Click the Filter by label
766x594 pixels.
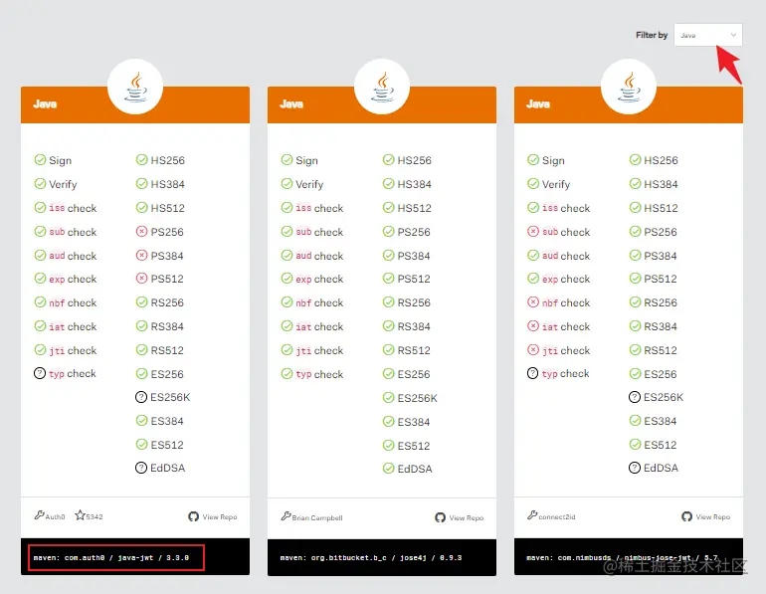[652, 35]
